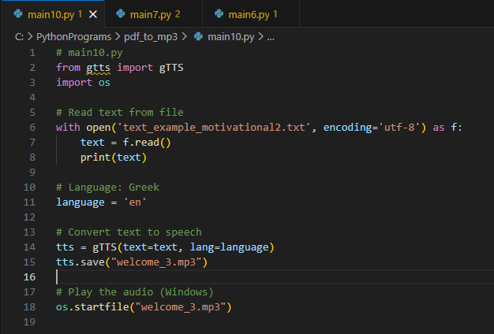The width and height of the screenshot is (494, 334).
Task: Open the main10.py breadcrumb file list
Action: click(231, 37)
